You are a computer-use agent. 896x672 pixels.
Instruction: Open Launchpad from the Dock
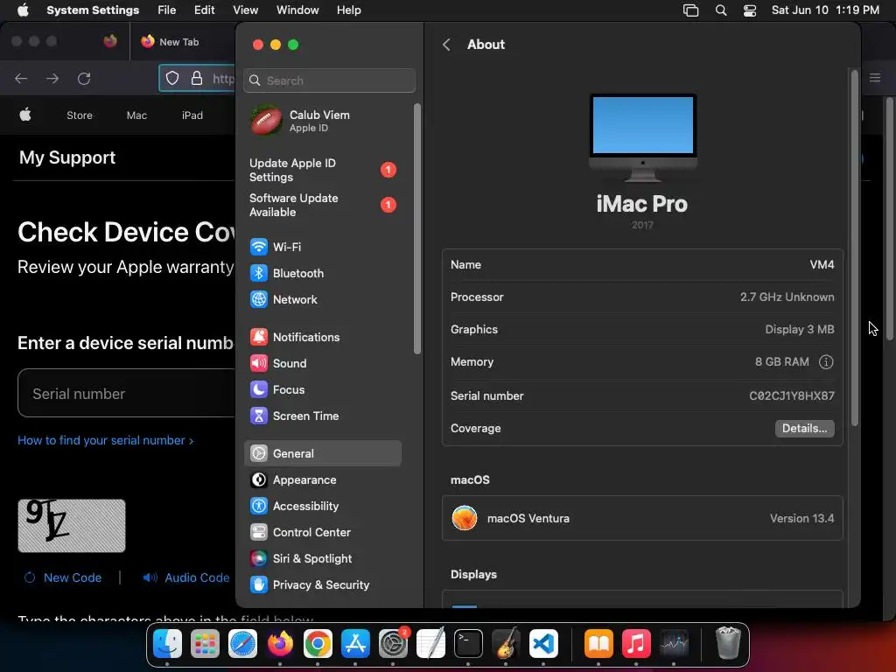click(205, 644)
